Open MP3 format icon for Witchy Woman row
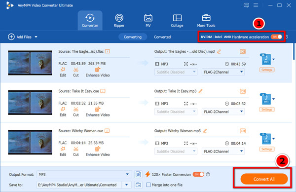296x192 pixels. 266,138
